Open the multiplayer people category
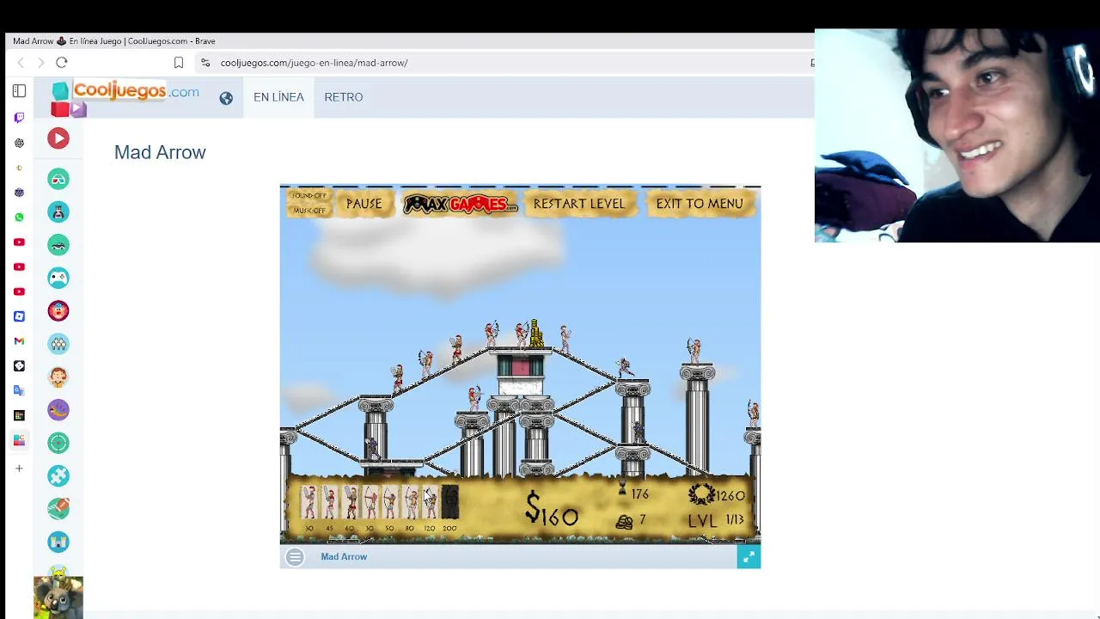The height and width of the screenshot is (619, 1100). [x=58, y=344]
